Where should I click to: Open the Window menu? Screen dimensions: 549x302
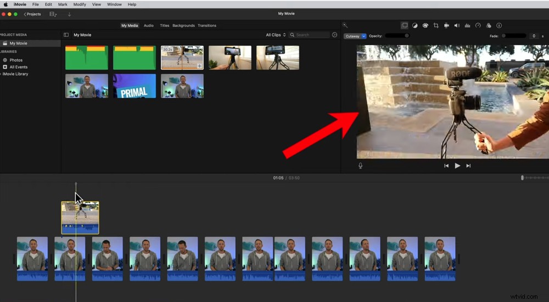tap(114, 4)
